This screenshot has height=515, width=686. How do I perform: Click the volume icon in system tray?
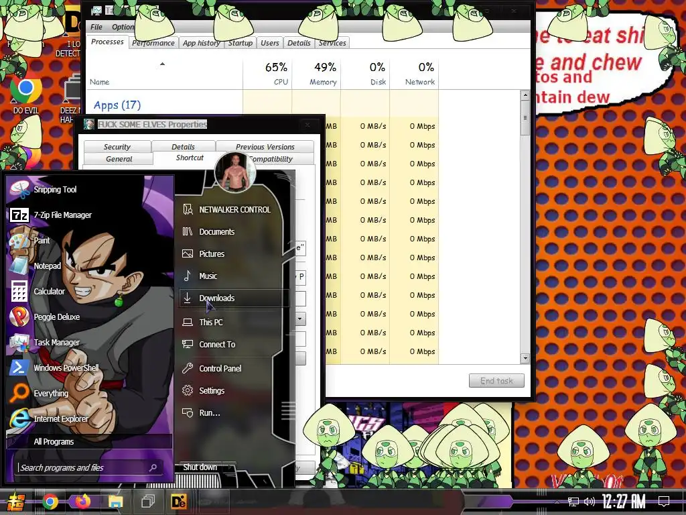pos(590,502)
